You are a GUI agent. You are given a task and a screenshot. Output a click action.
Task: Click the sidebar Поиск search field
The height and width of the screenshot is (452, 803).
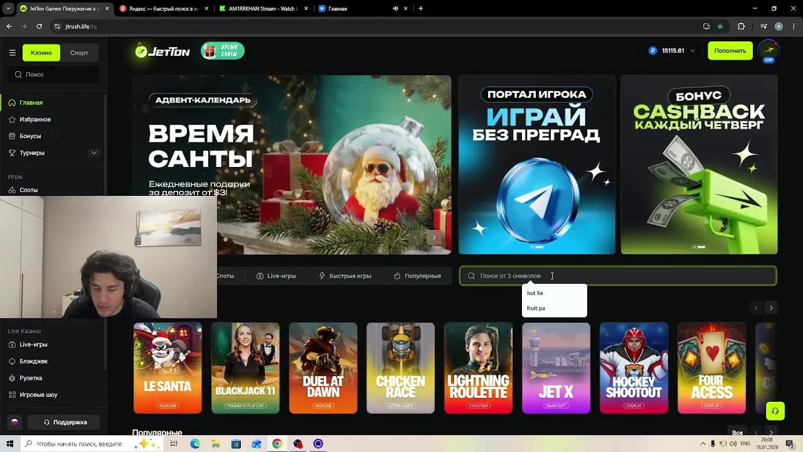[55, 74]
